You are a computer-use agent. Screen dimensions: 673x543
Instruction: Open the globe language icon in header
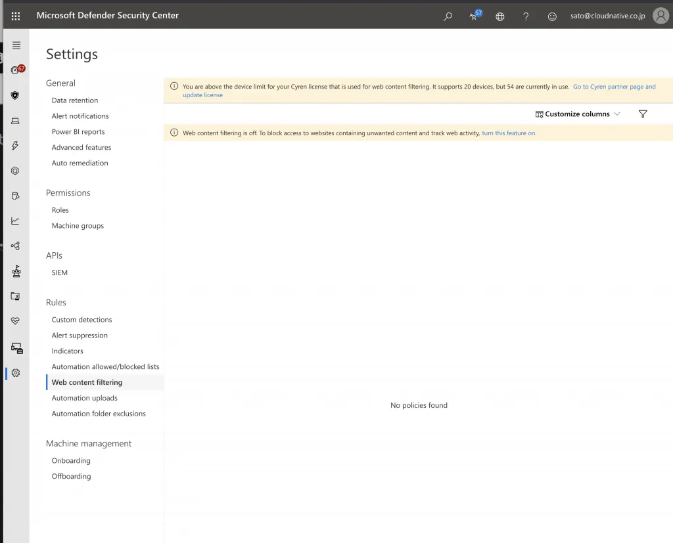[500, 16]
